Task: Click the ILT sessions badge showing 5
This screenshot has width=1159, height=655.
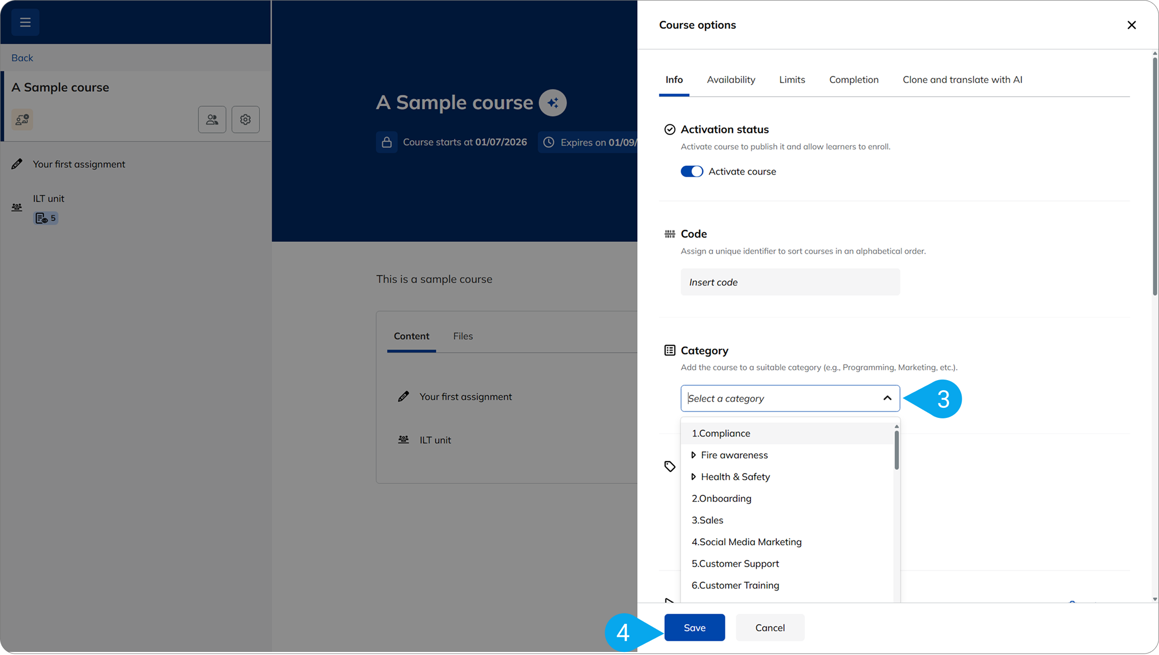Action: pyautogui.click(x=46, y=218)
